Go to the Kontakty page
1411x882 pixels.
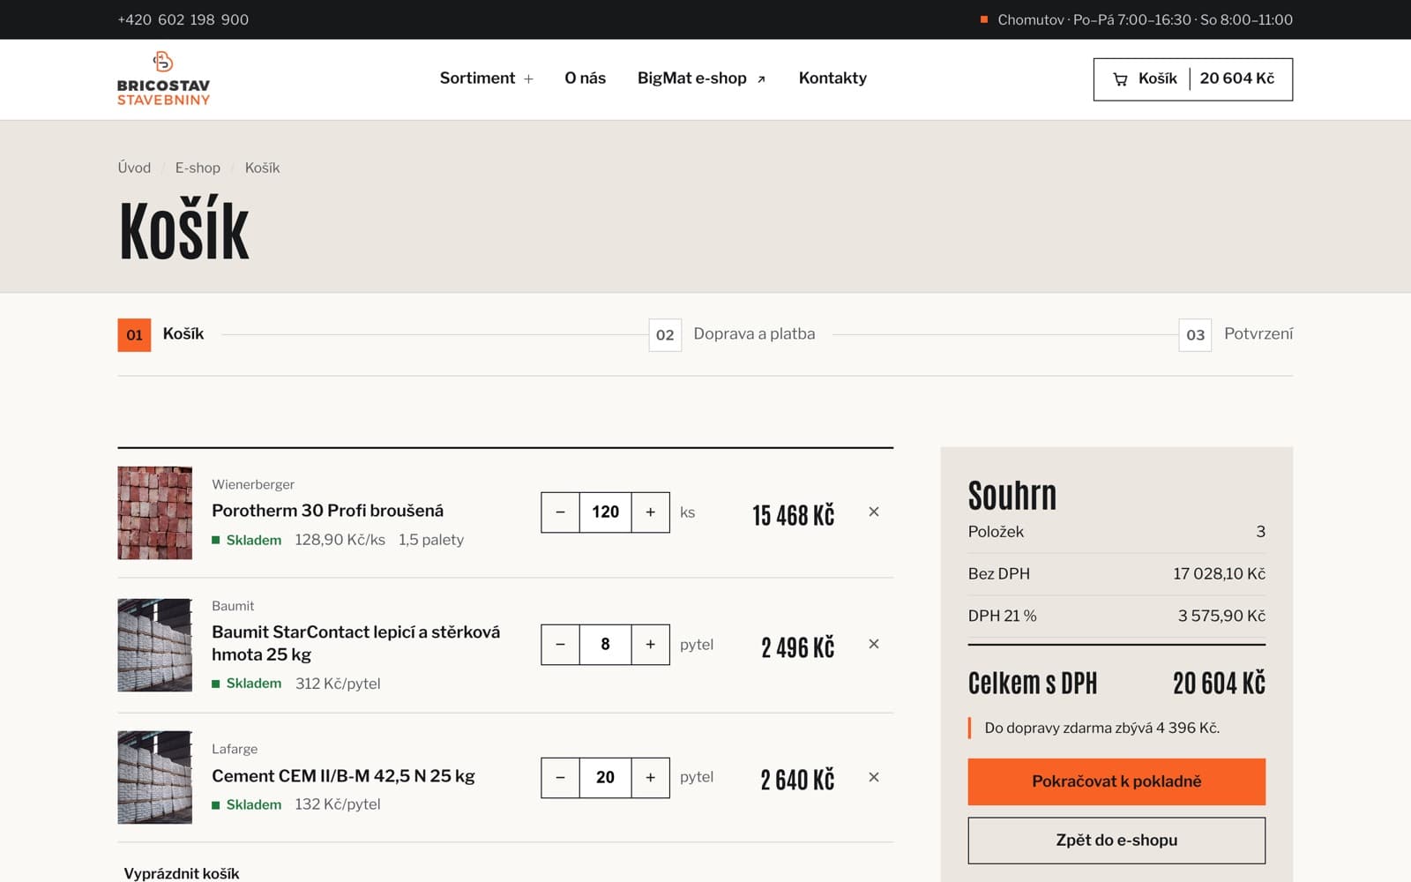click(832, 78)
